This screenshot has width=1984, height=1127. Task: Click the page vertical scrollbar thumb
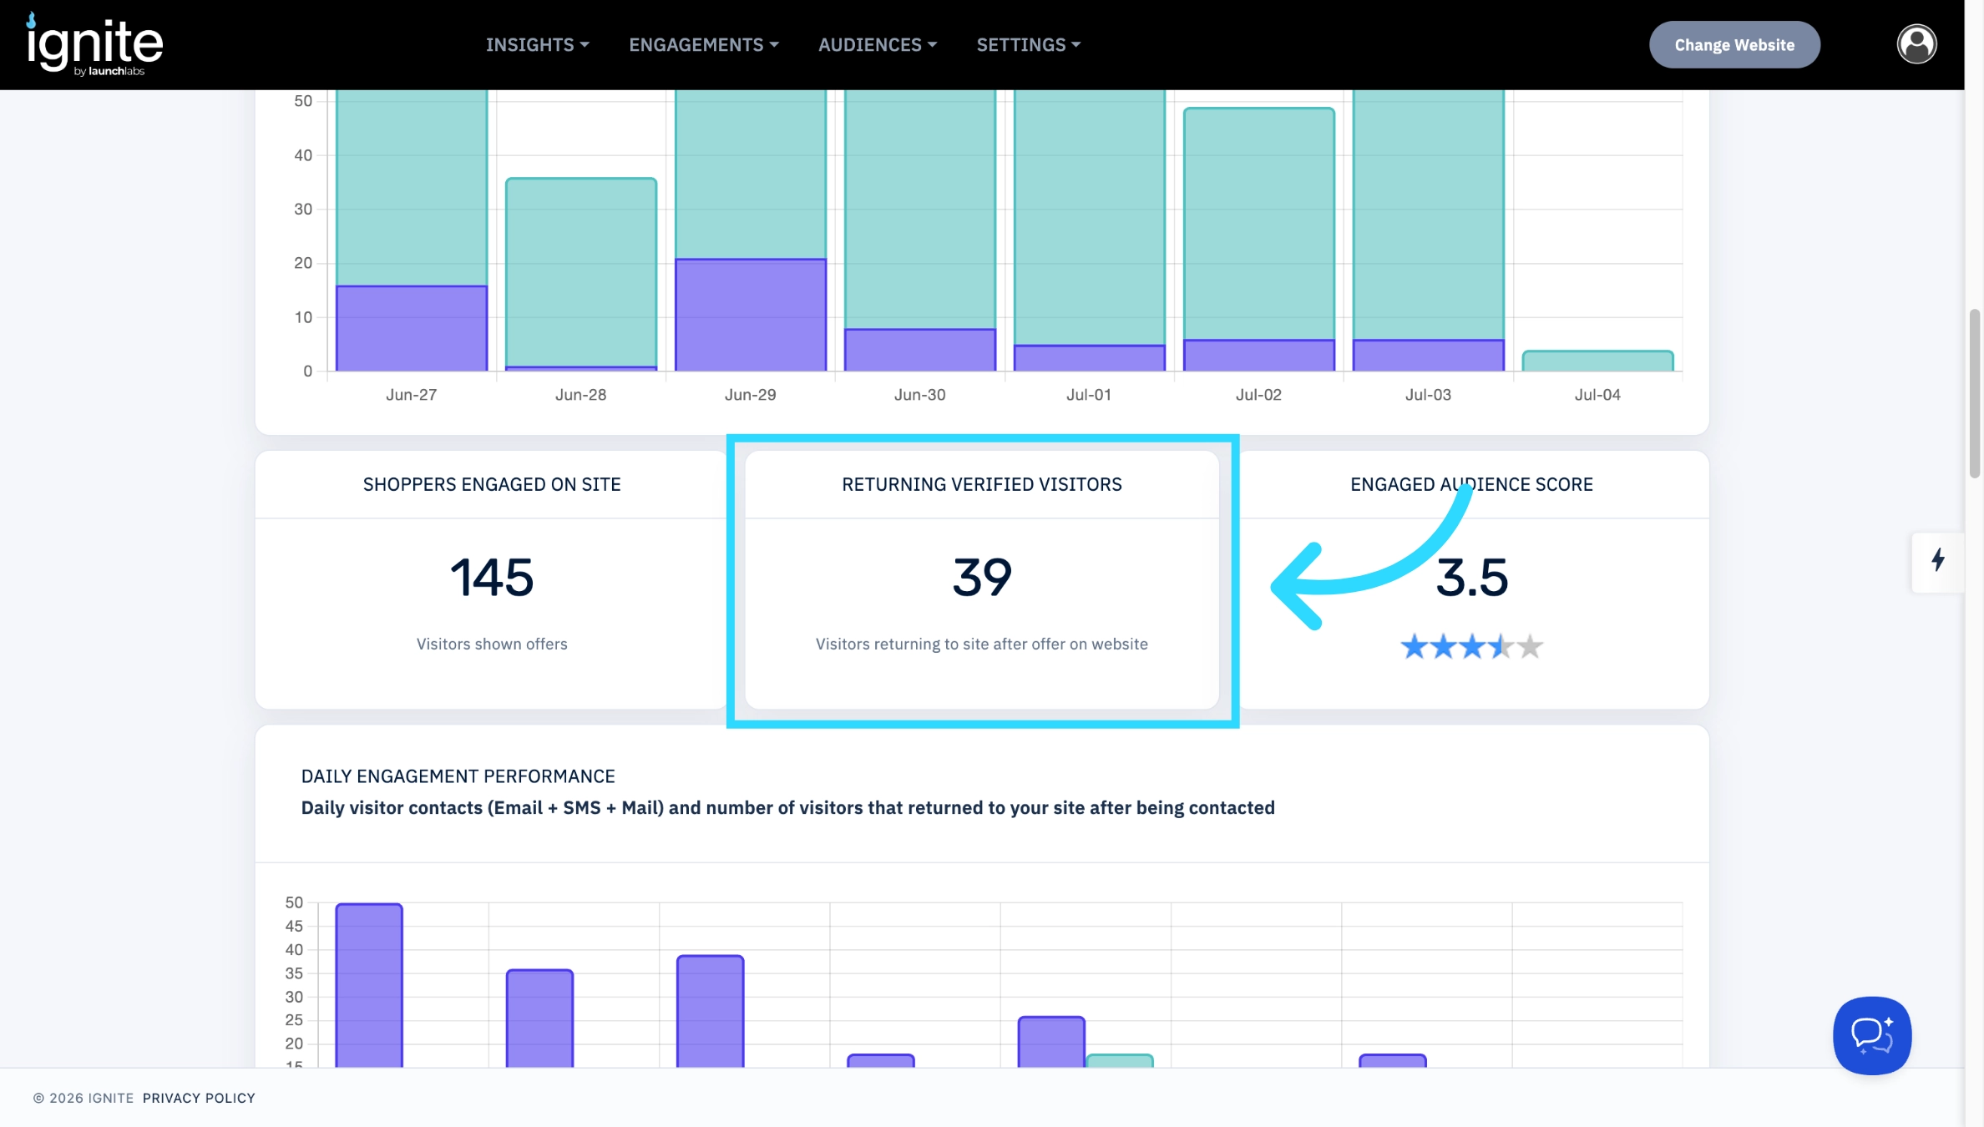coord(1975,393)
